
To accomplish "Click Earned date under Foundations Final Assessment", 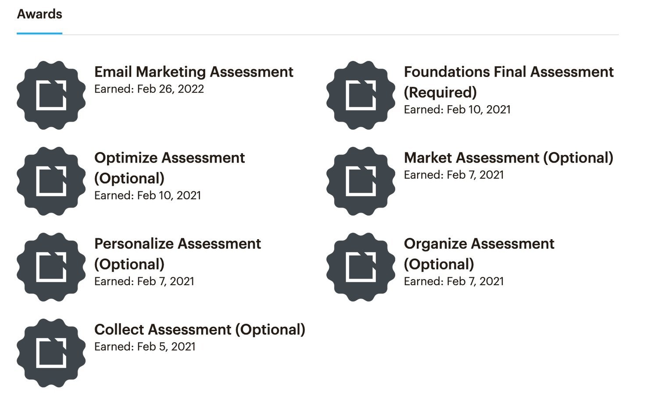I will point(457,110).
